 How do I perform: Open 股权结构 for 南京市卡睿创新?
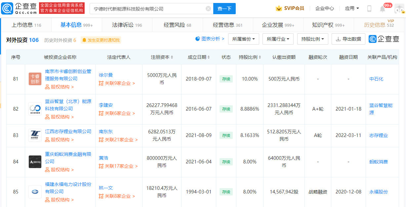pos(60,87)
